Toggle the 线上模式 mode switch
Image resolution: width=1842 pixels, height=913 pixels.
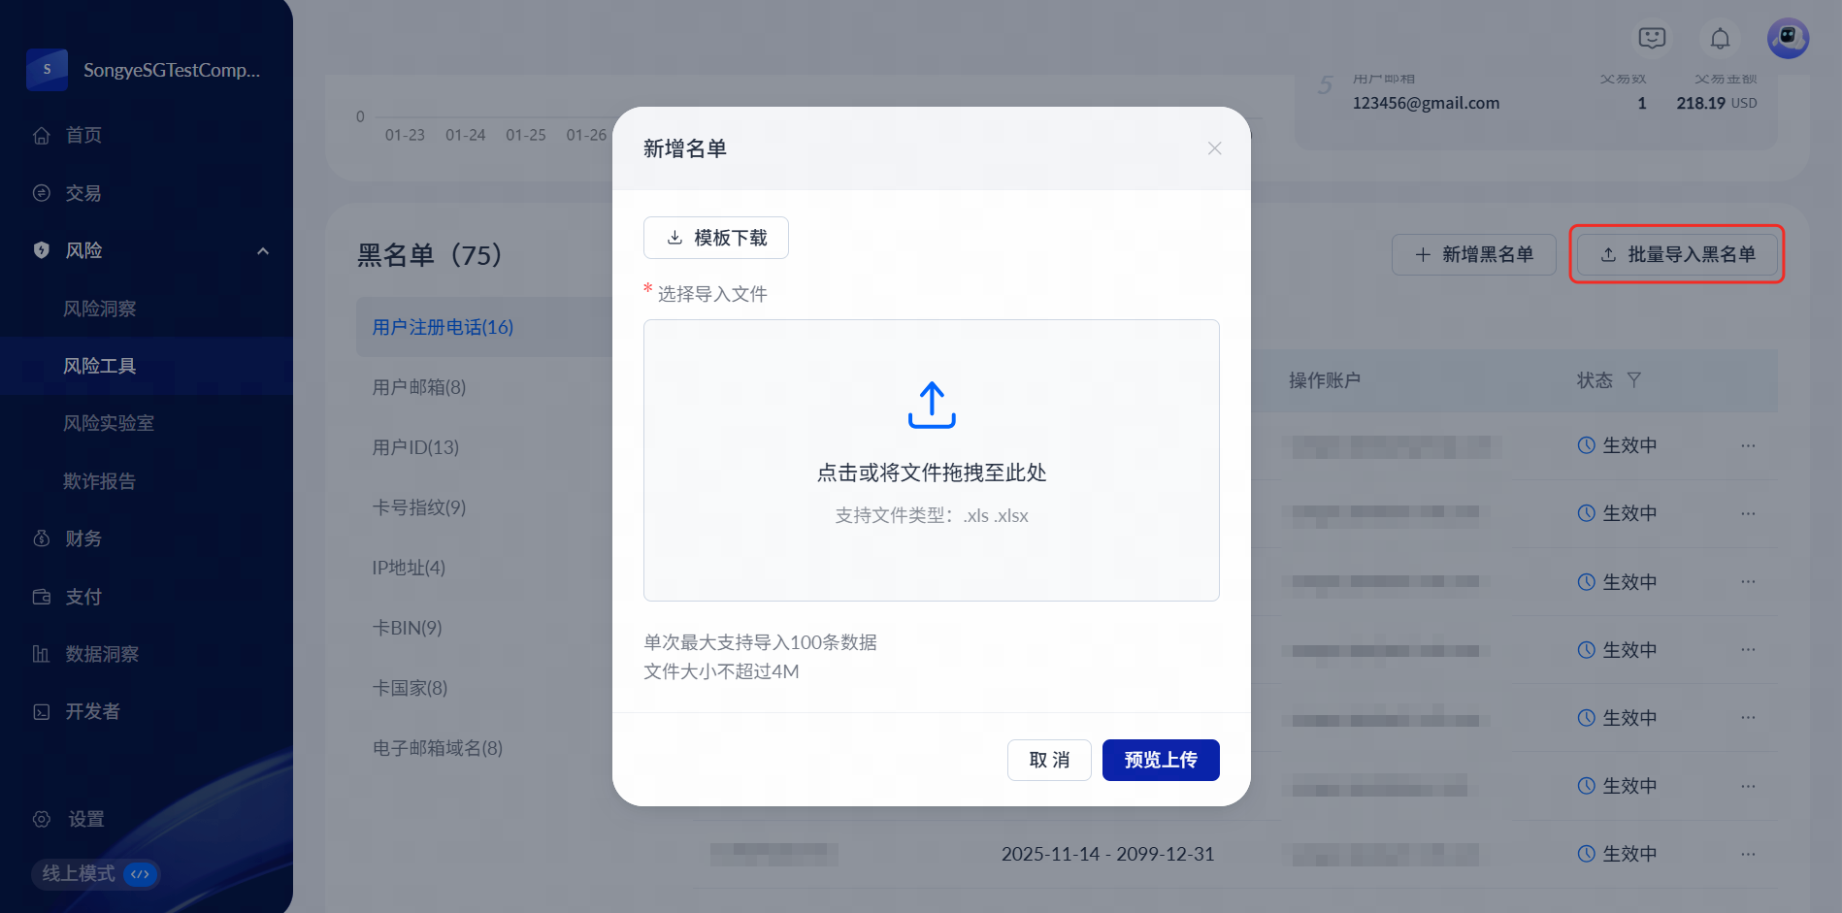coord(95,874)
